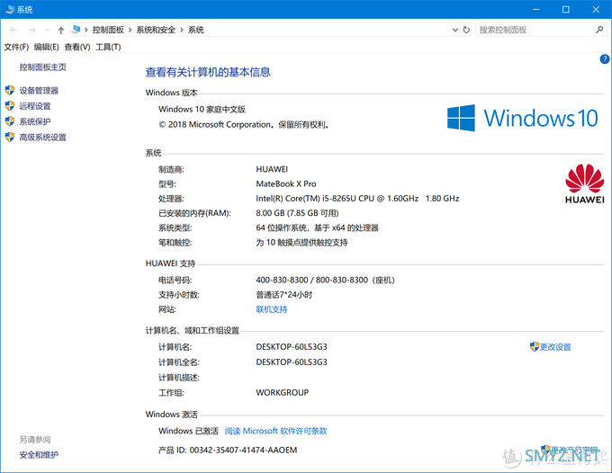Open the recent locations dropdown arrow
Image resolution: width=612 pixels, height=473 pixels.
[x=47, y=30]
